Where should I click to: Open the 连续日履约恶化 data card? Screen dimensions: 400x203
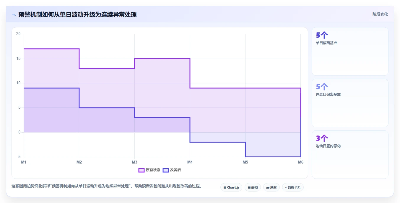pyautogui.click(x=350, y=154)
